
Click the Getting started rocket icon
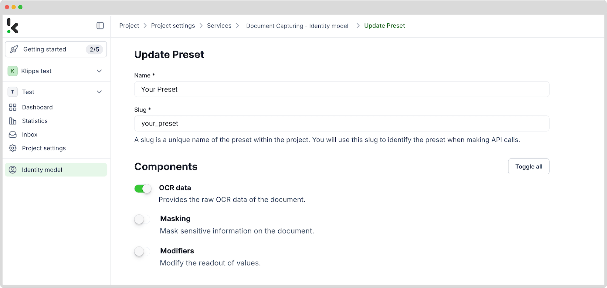tap(14, 49)
